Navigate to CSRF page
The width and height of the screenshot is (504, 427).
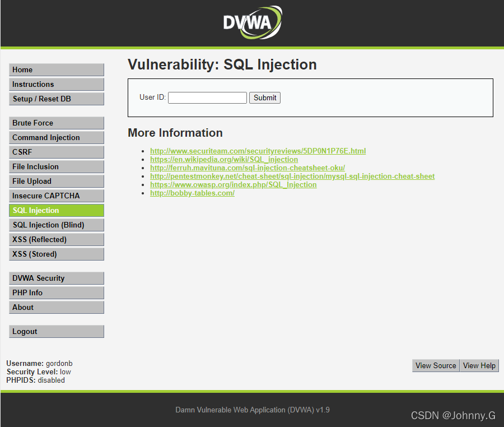[x=57, y=152]
